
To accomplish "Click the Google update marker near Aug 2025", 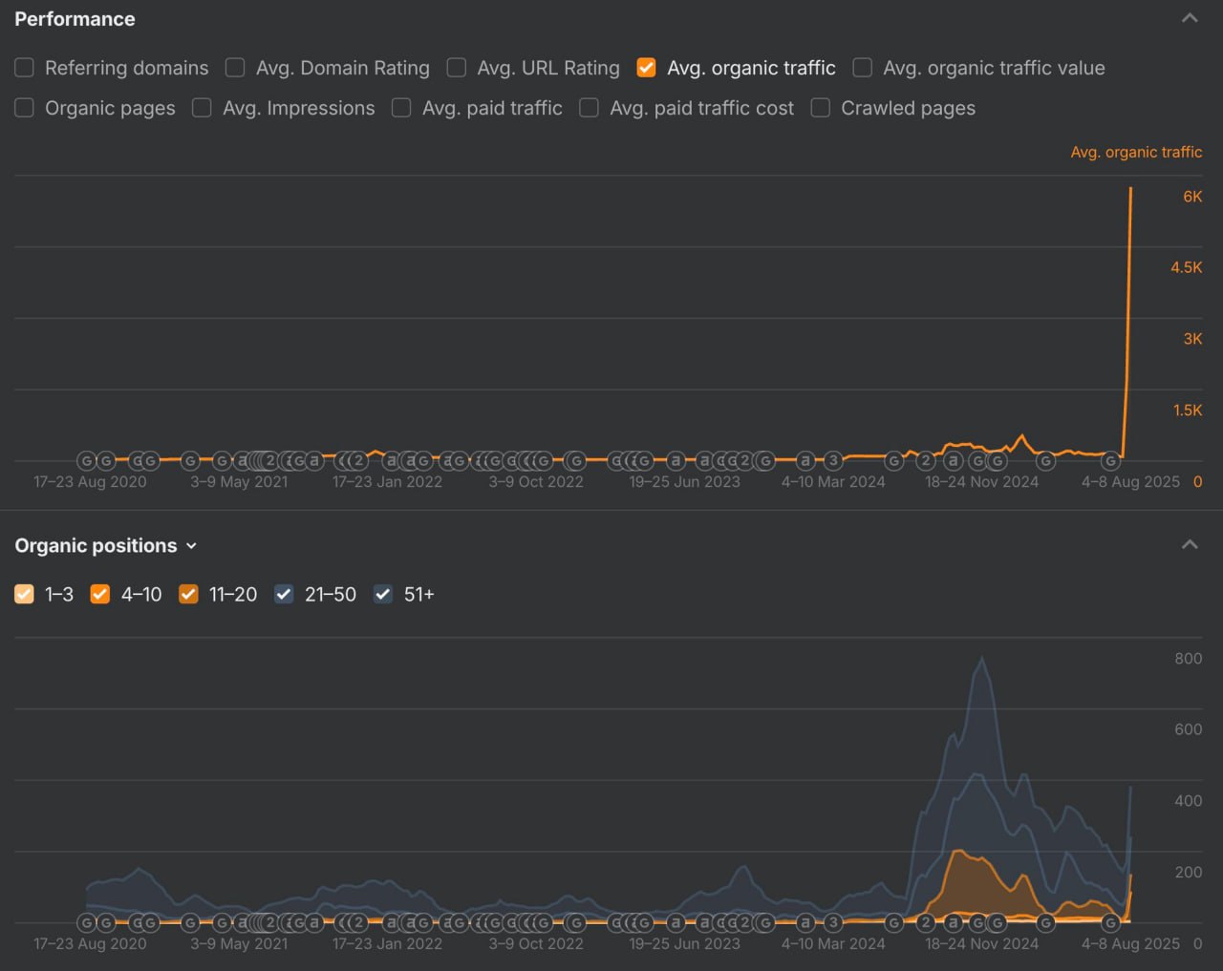I will [x=1110, y=461].
